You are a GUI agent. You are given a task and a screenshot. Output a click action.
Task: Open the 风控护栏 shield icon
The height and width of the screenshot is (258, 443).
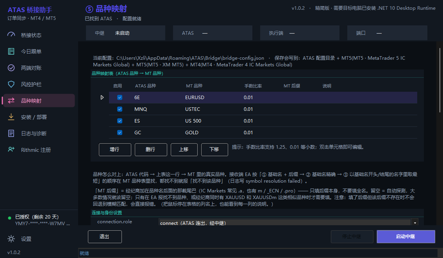(x=11, y=84)
